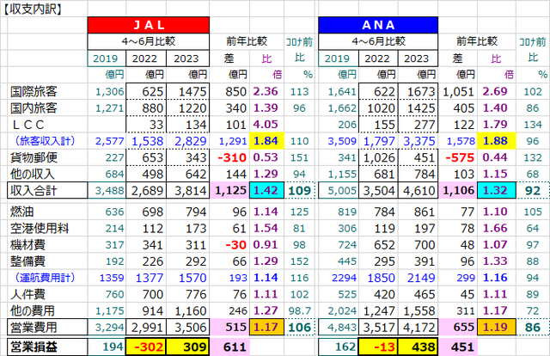Image resolution: width=550 pixels, height=356 pixels.
Task: Select the (運航費用計) row label
Action: tap(45, 278)
